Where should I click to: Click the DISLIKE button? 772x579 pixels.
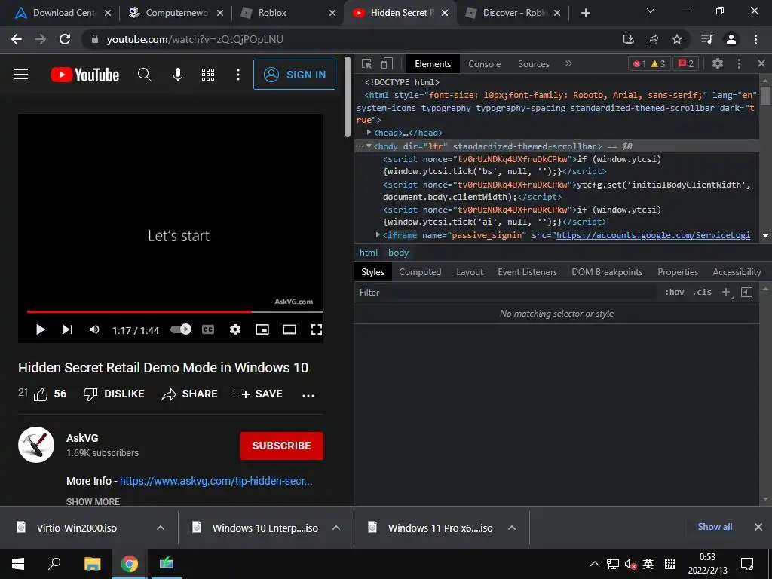(x=114, y=394)
